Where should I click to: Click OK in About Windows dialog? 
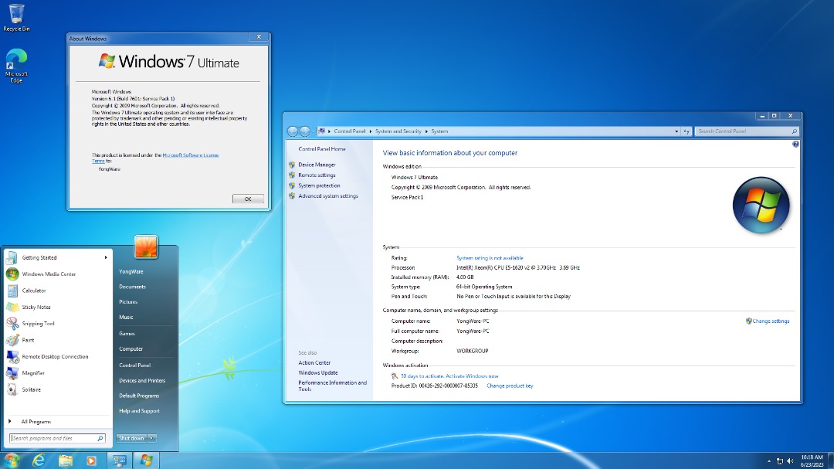point(248,199)
